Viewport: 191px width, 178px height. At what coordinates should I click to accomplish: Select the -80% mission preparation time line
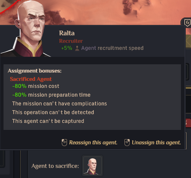51,95
